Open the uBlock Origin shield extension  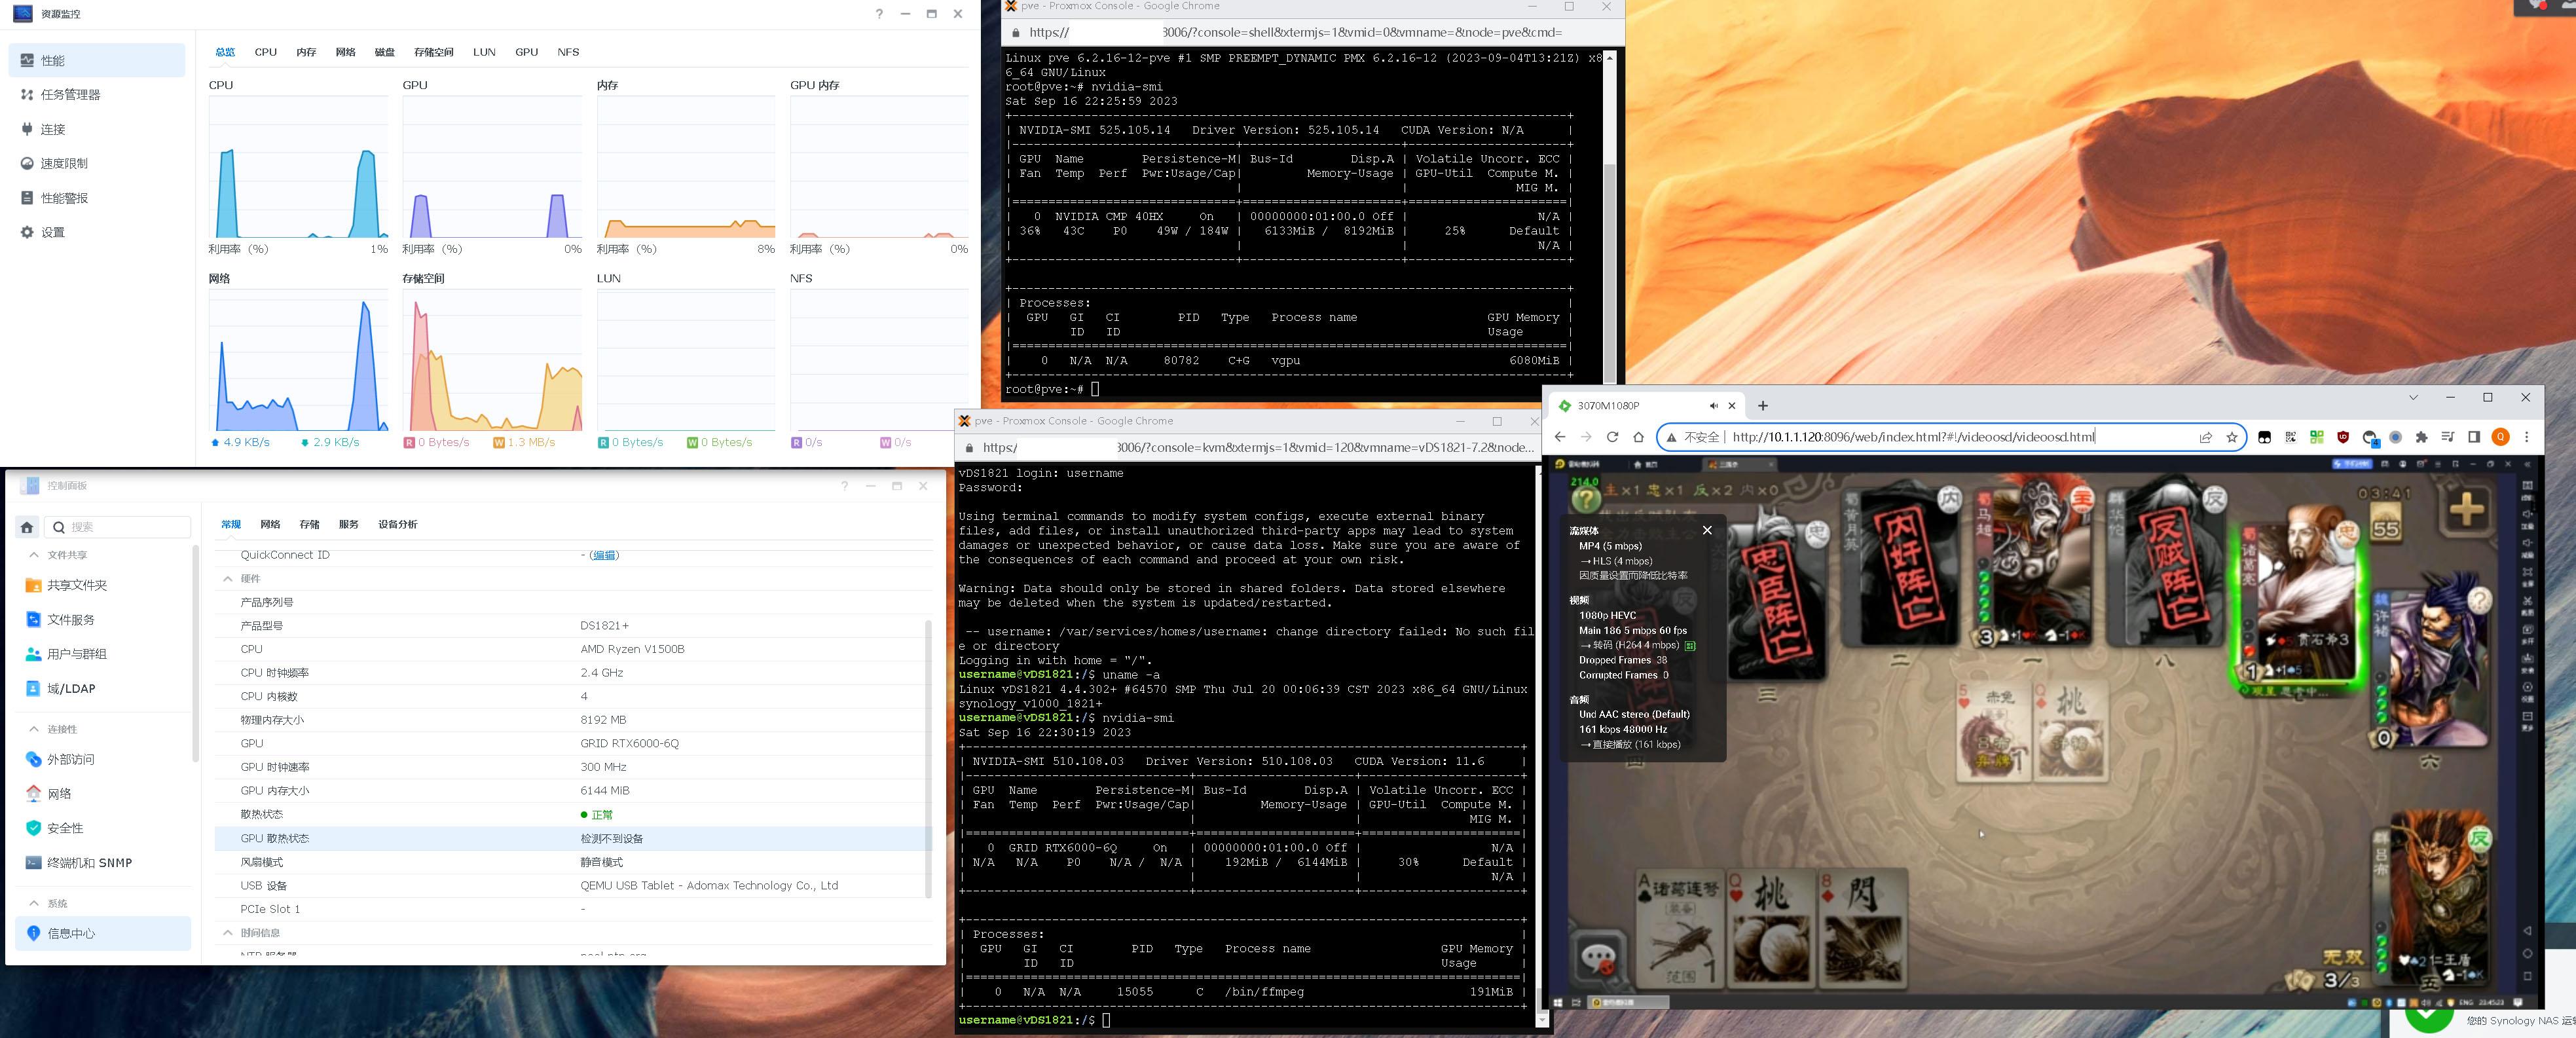point(2343,437)
